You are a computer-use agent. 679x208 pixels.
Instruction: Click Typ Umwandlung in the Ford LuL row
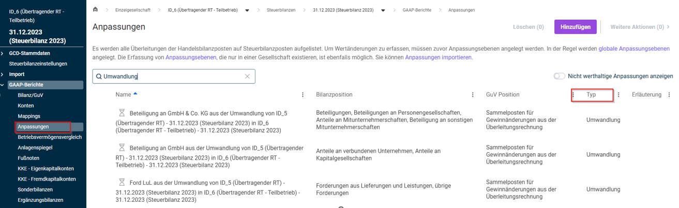click(603, 189)
